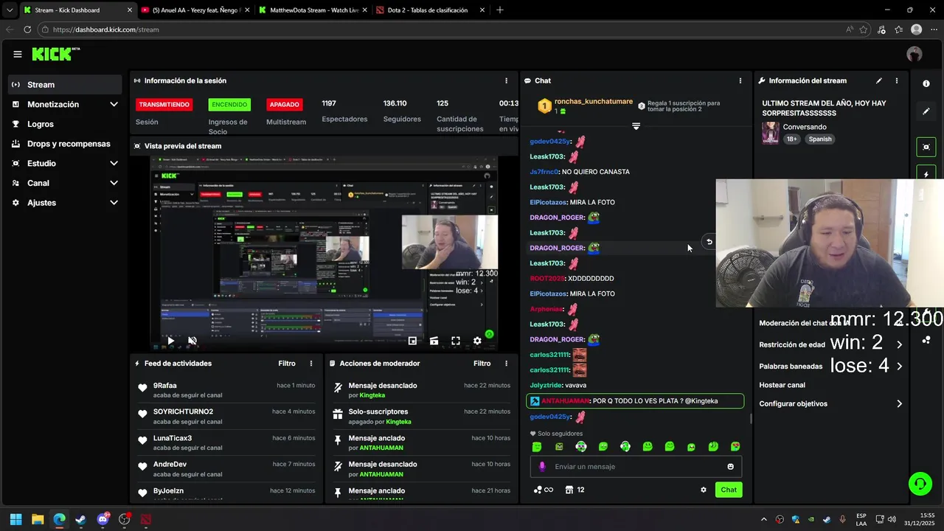Viewport: 944px width, 531px height.
Task: Open Información de la sesión options menu
Action: [x=506, y=80]
